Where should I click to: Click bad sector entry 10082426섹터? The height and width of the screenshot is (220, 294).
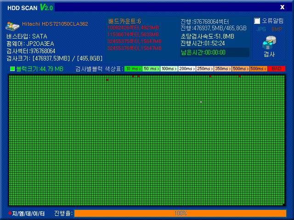133,27
